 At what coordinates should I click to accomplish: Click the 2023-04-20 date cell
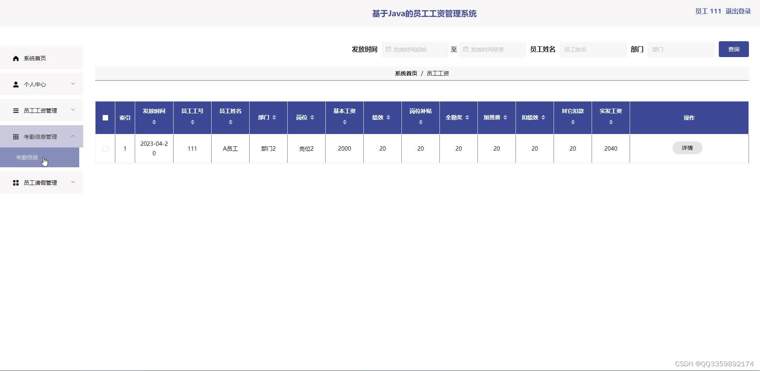coord(154,149)
